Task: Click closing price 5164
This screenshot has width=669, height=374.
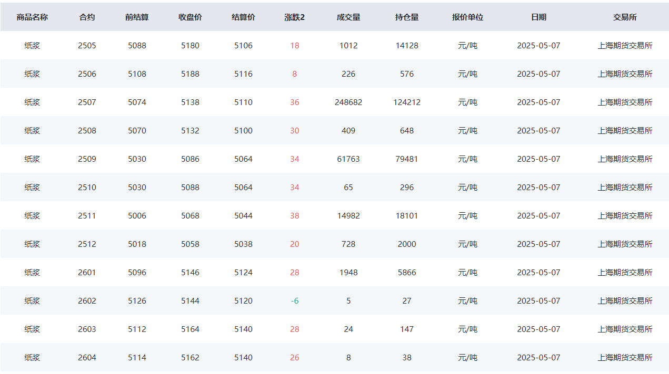Action: coord(190,329)
